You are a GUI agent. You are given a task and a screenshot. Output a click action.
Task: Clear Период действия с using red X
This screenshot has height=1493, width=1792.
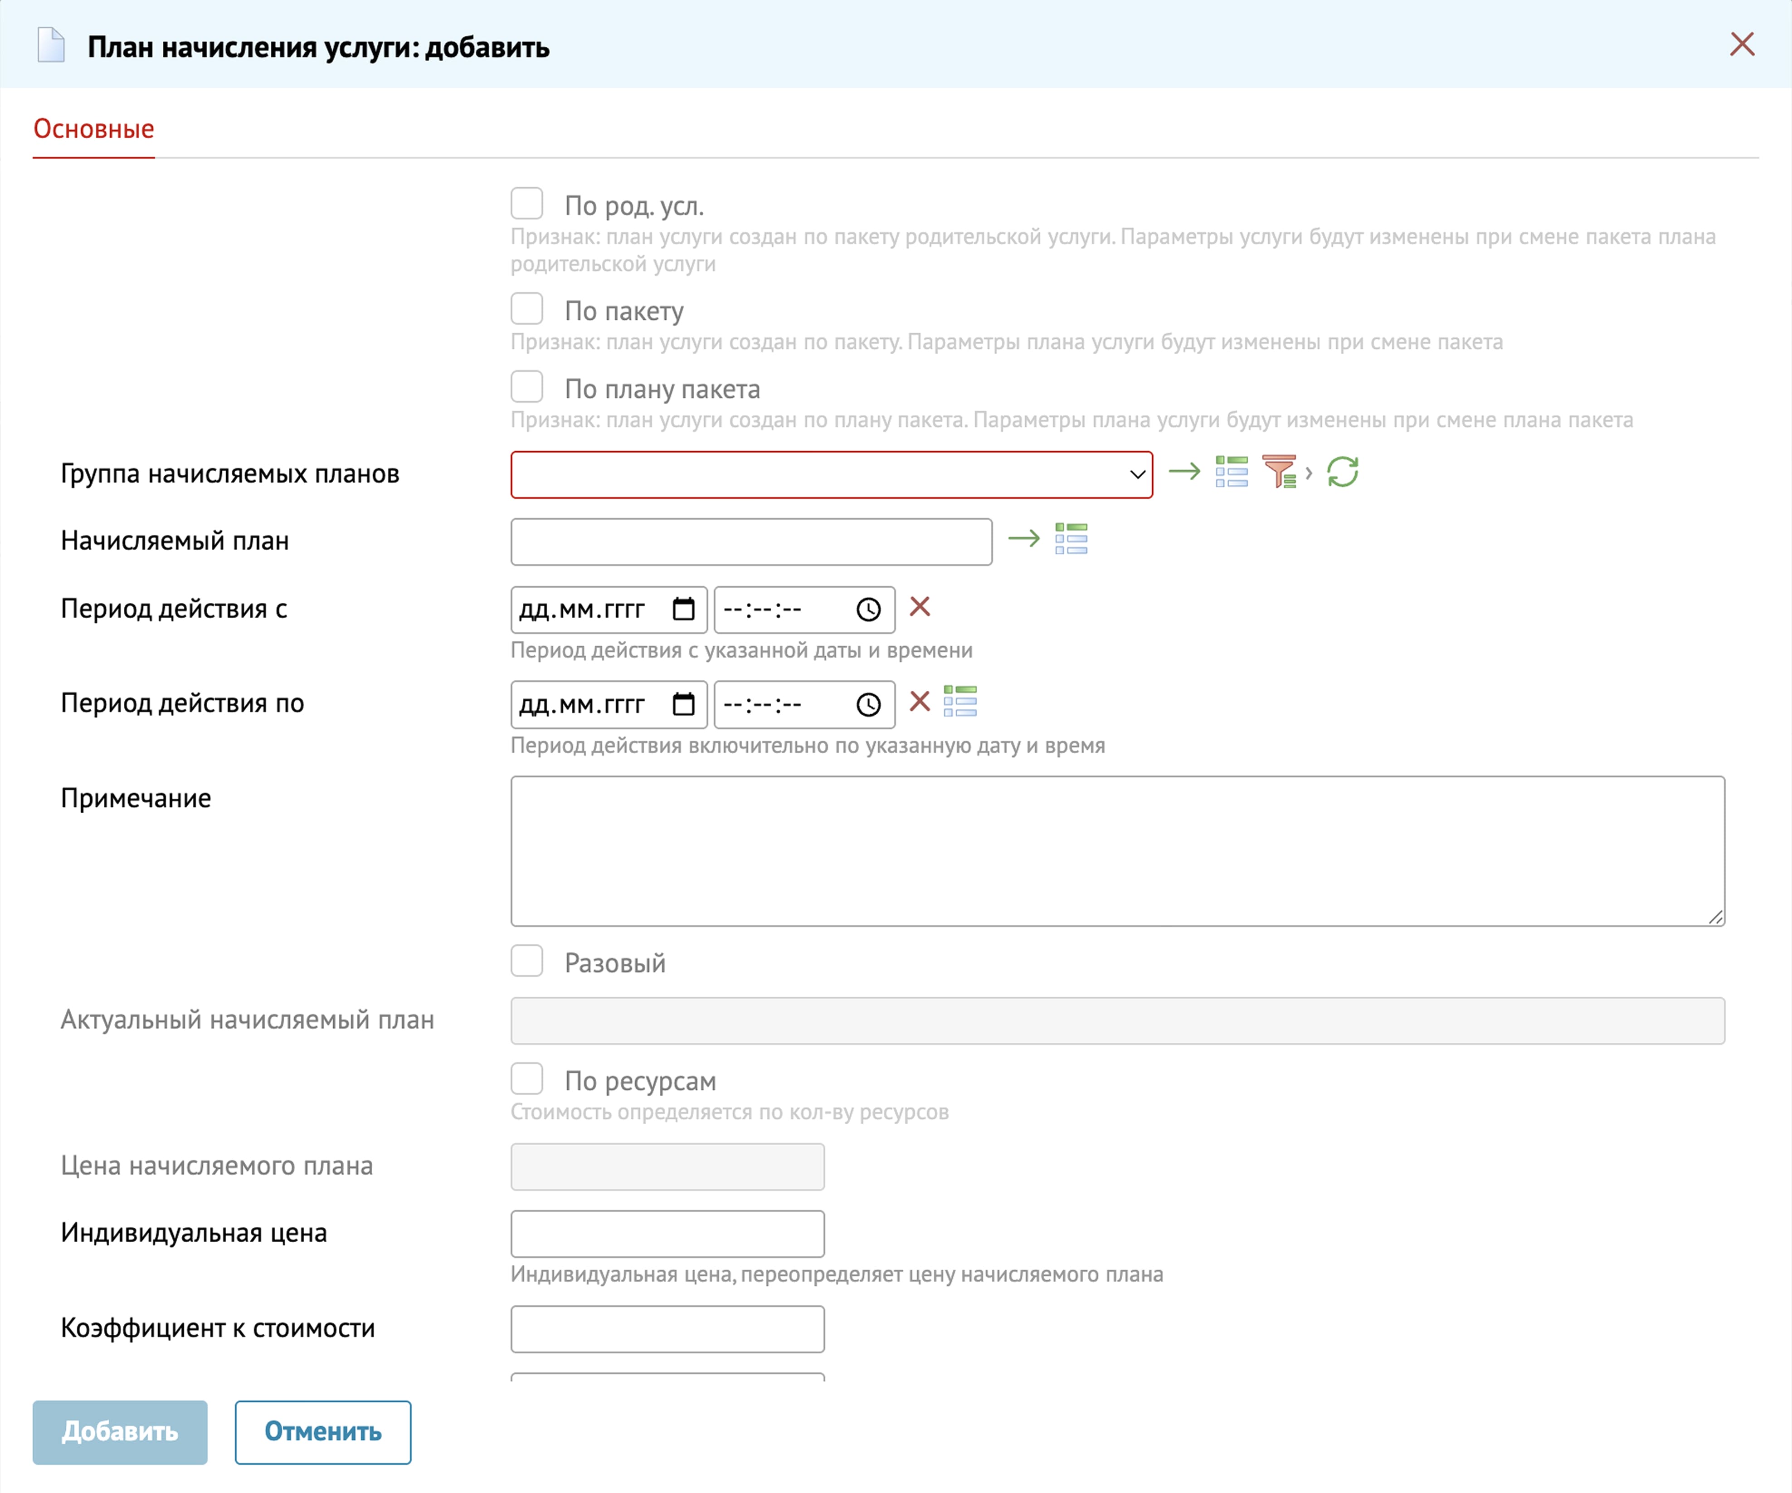point(919,607)
